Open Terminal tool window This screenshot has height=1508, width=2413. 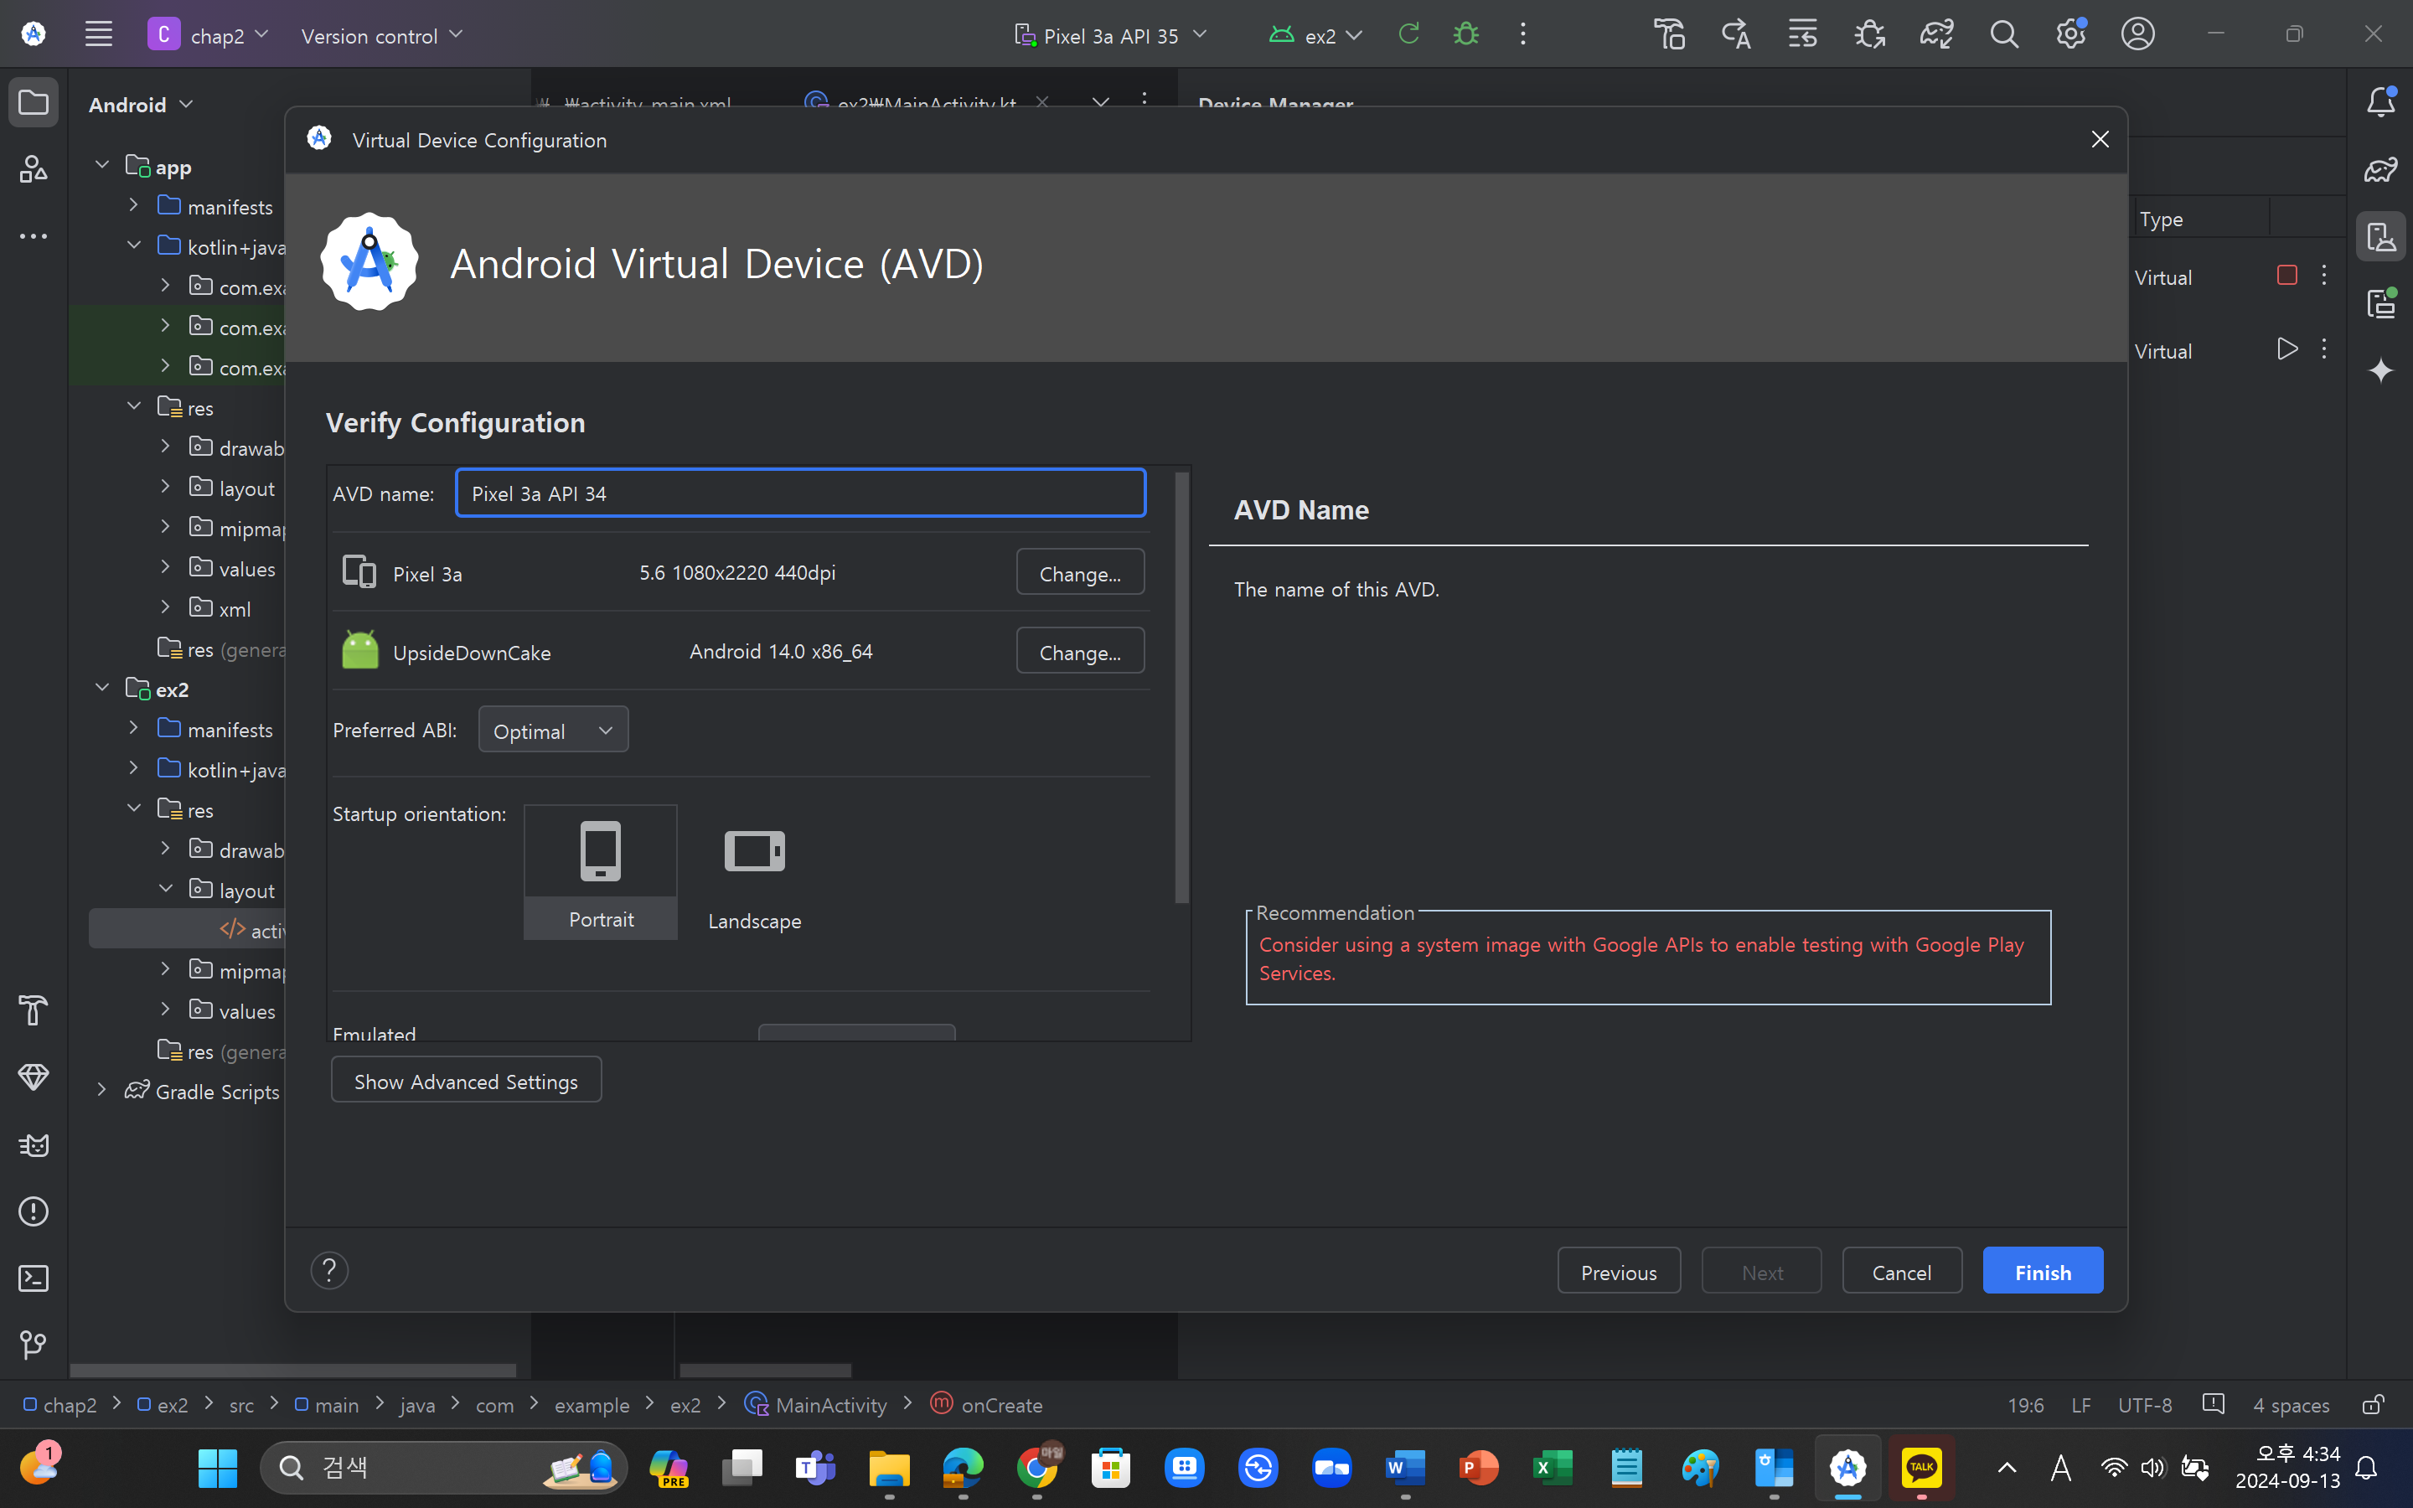34,1278
